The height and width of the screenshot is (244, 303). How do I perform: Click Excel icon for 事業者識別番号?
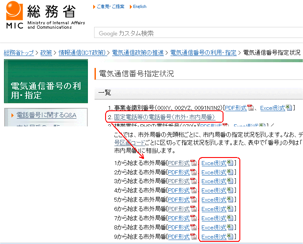(289, 108)
